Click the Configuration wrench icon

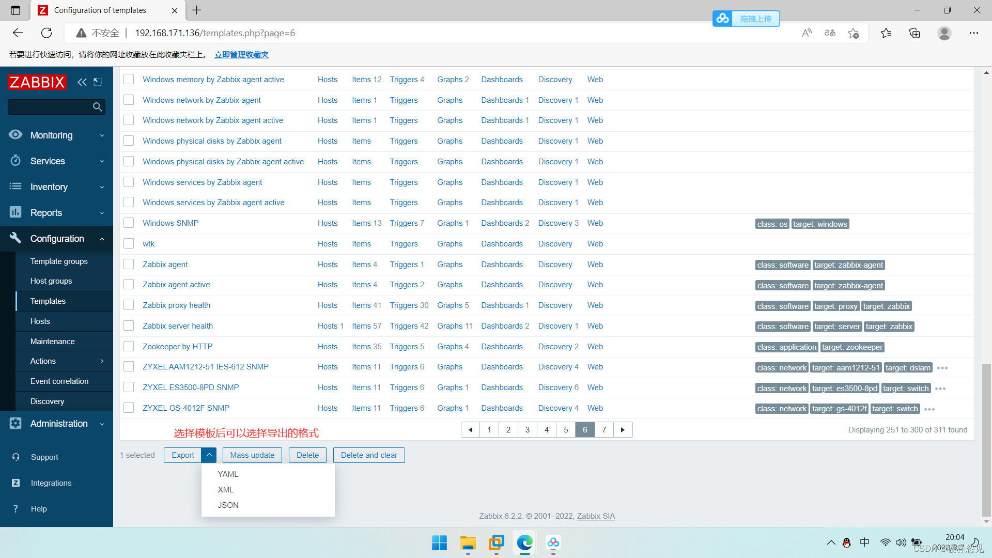[16, 238]
